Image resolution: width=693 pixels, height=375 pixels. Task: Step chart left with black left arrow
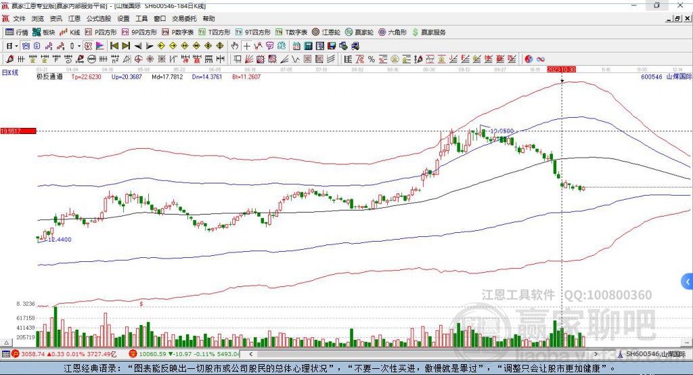(138, 46)
